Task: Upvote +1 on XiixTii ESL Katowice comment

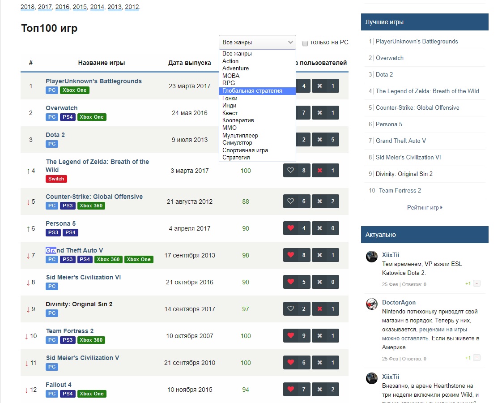Action: click(x=468, y=283)
